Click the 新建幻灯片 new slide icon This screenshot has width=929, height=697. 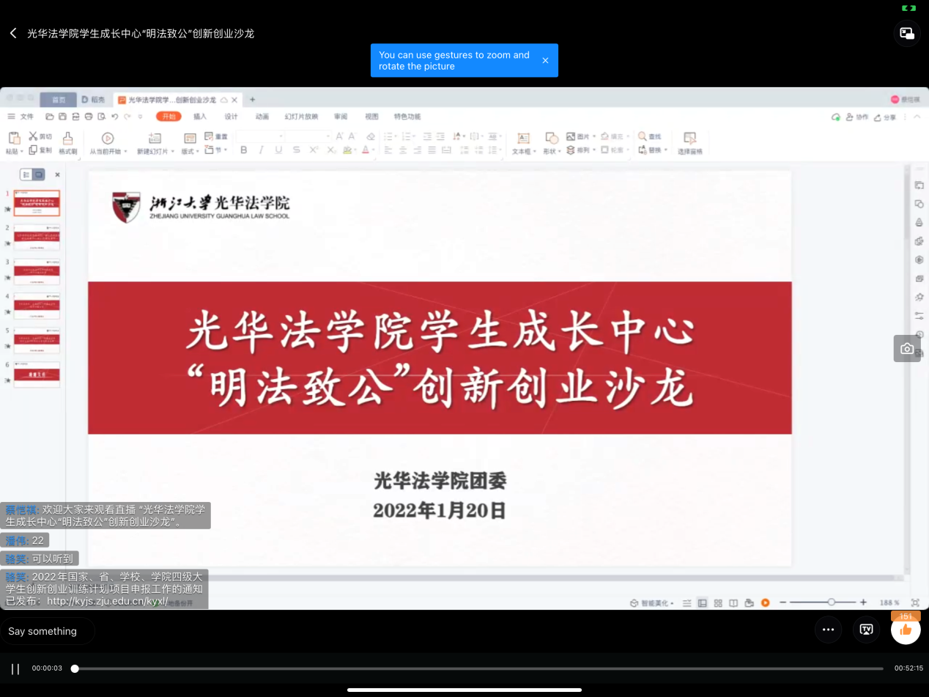pos(155,138)
